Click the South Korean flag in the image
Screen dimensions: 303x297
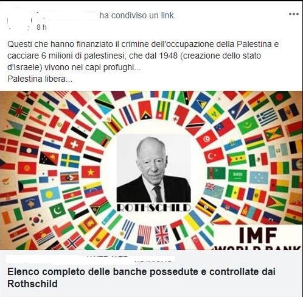point(36,220)
